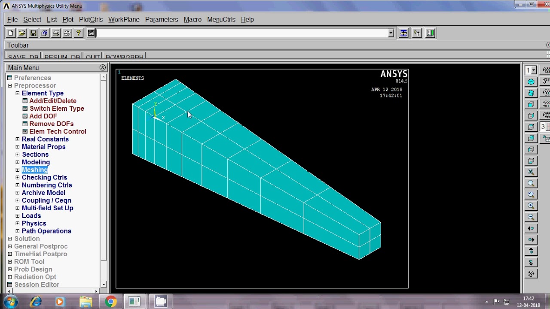The height and width of the screenshot is (309, 550).
Task: Open the Select menu
Action: coord(32,19)
